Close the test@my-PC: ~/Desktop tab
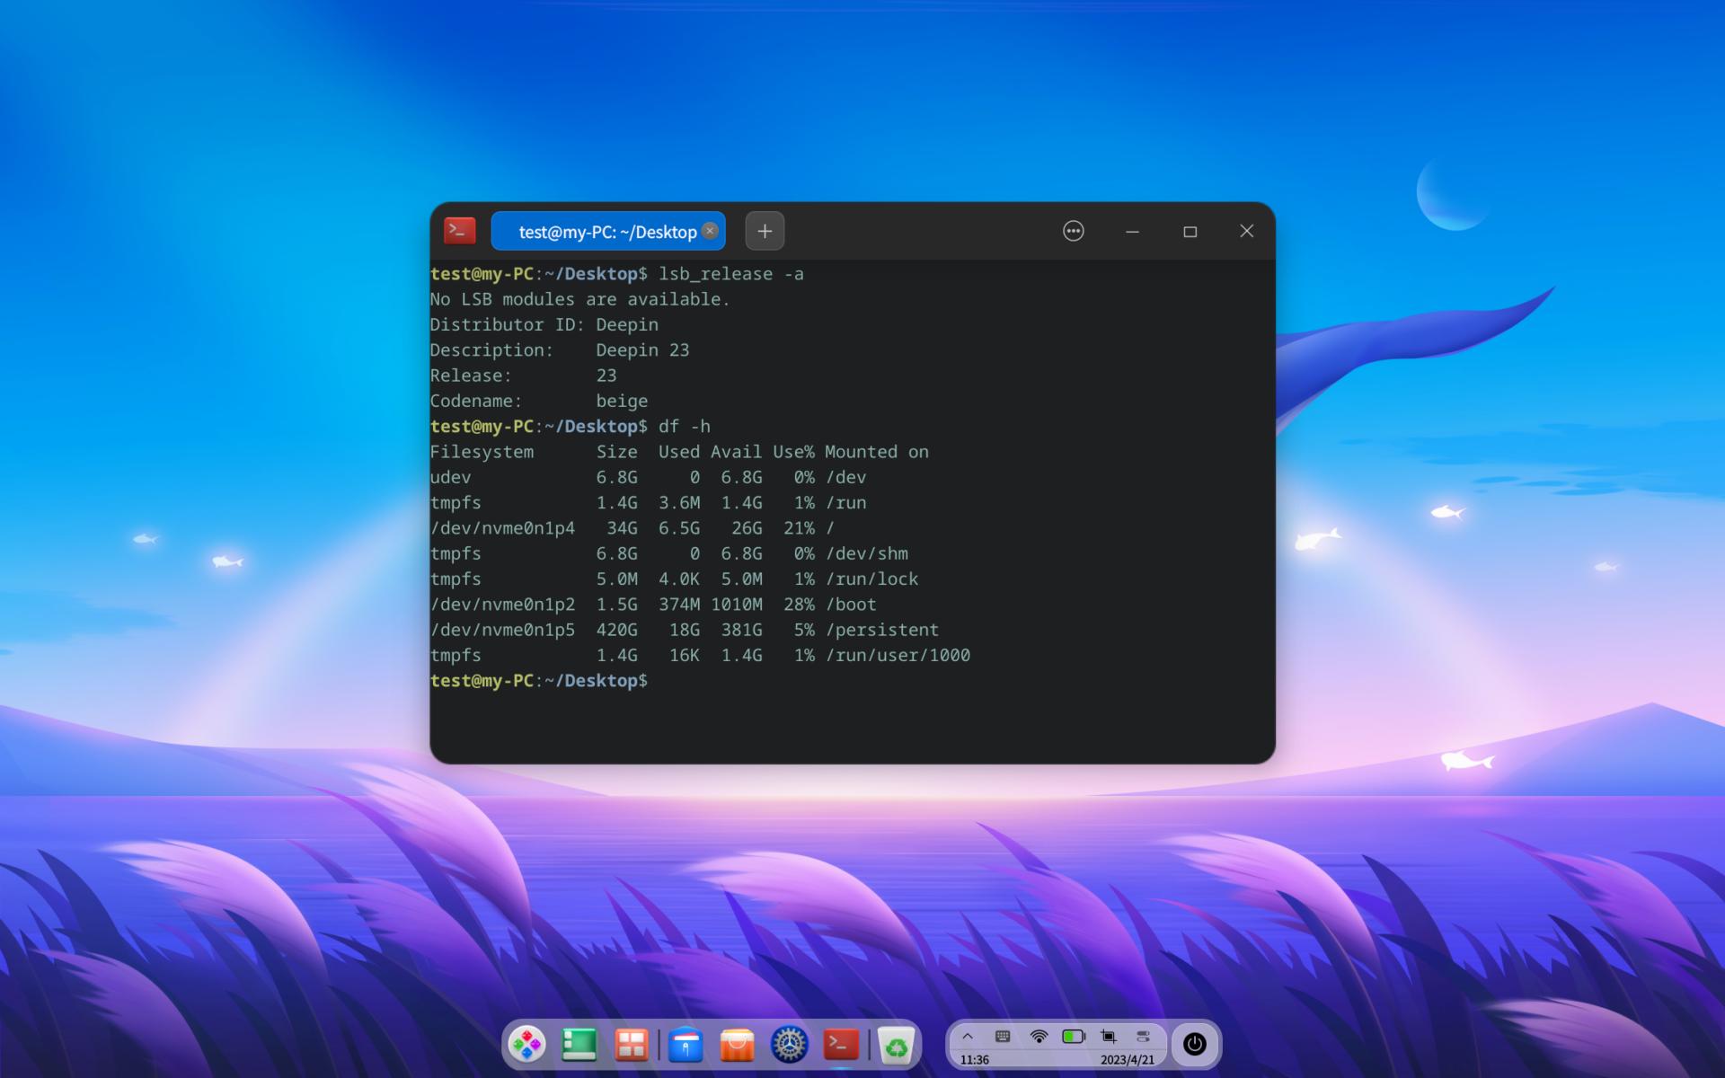The image size is (1725, 1078). (x=710, y=231)
